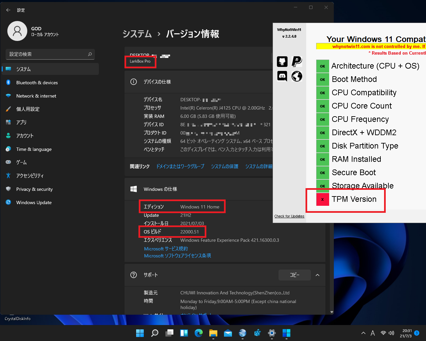
Task: Select システム in the sidebar
Action: click(50, 69)
